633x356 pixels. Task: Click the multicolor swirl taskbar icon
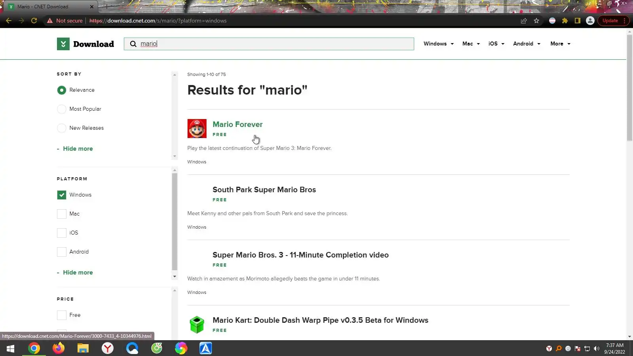(181, 348)
